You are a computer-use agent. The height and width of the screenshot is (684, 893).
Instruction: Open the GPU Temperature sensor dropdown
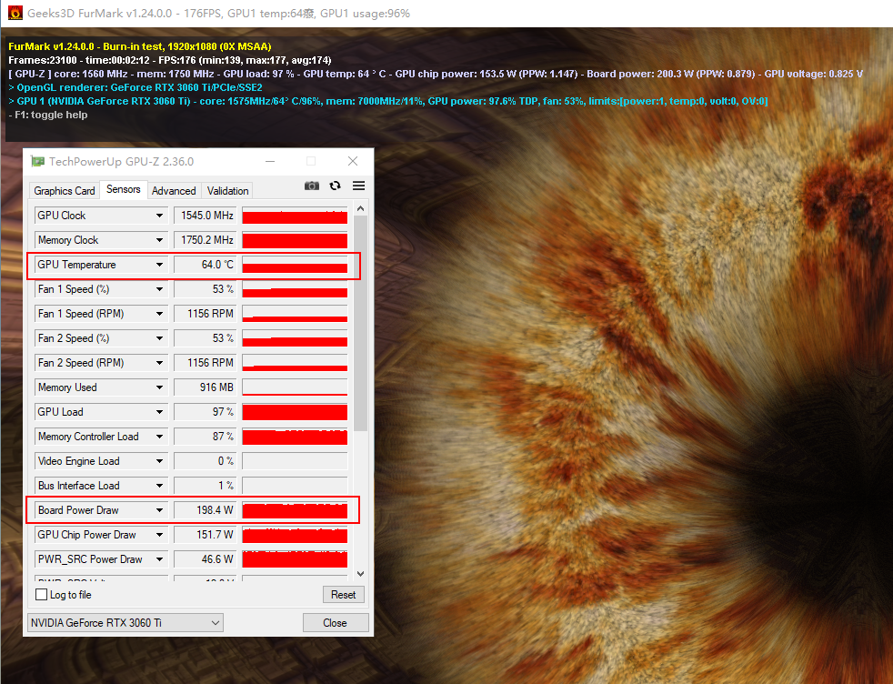click(159, 265)
